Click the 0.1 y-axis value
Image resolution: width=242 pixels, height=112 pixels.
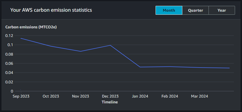coord(10,45)
